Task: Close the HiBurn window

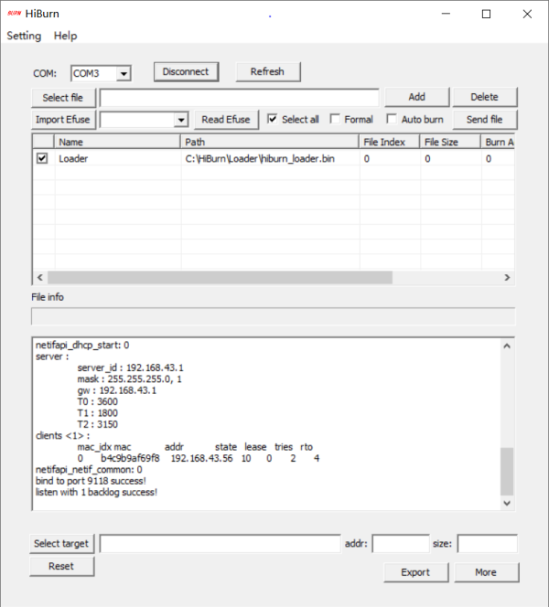Action: 527,14
